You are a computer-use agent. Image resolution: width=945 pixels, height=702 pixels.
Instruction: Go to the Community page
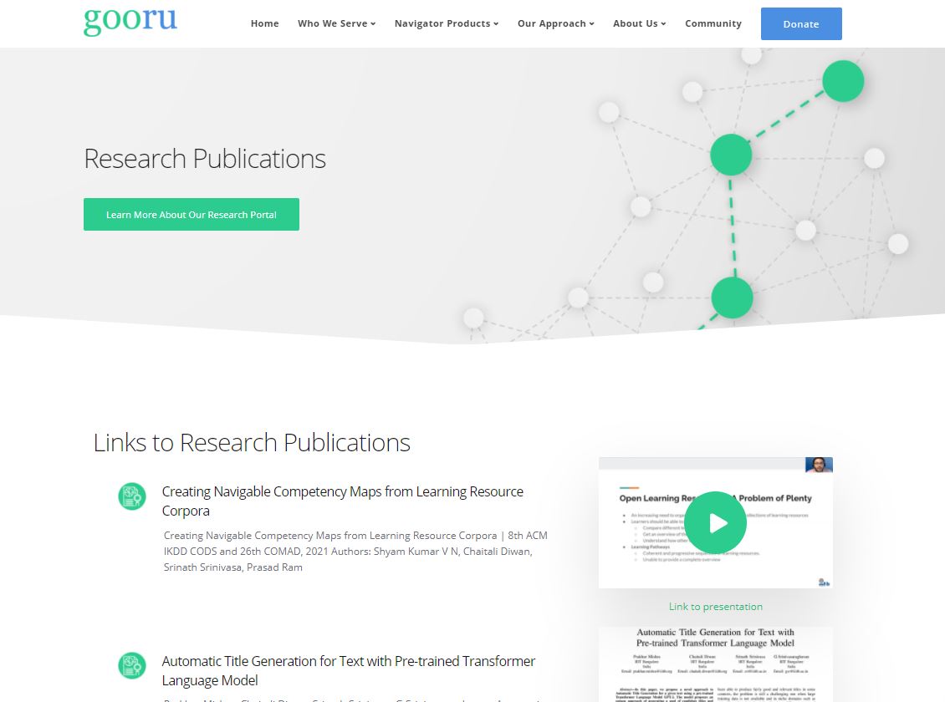pyautogui.click(x=713, y=23)
